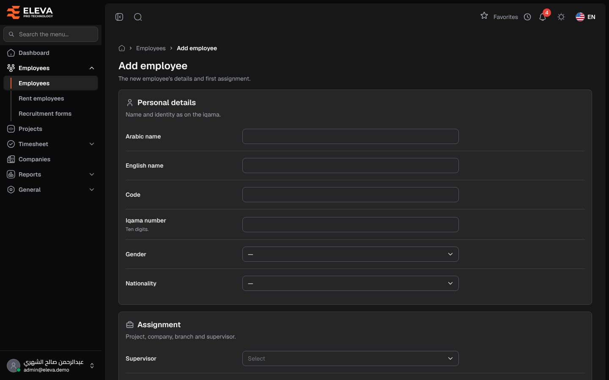Toggle light theme sun icon

pos(561,17)
